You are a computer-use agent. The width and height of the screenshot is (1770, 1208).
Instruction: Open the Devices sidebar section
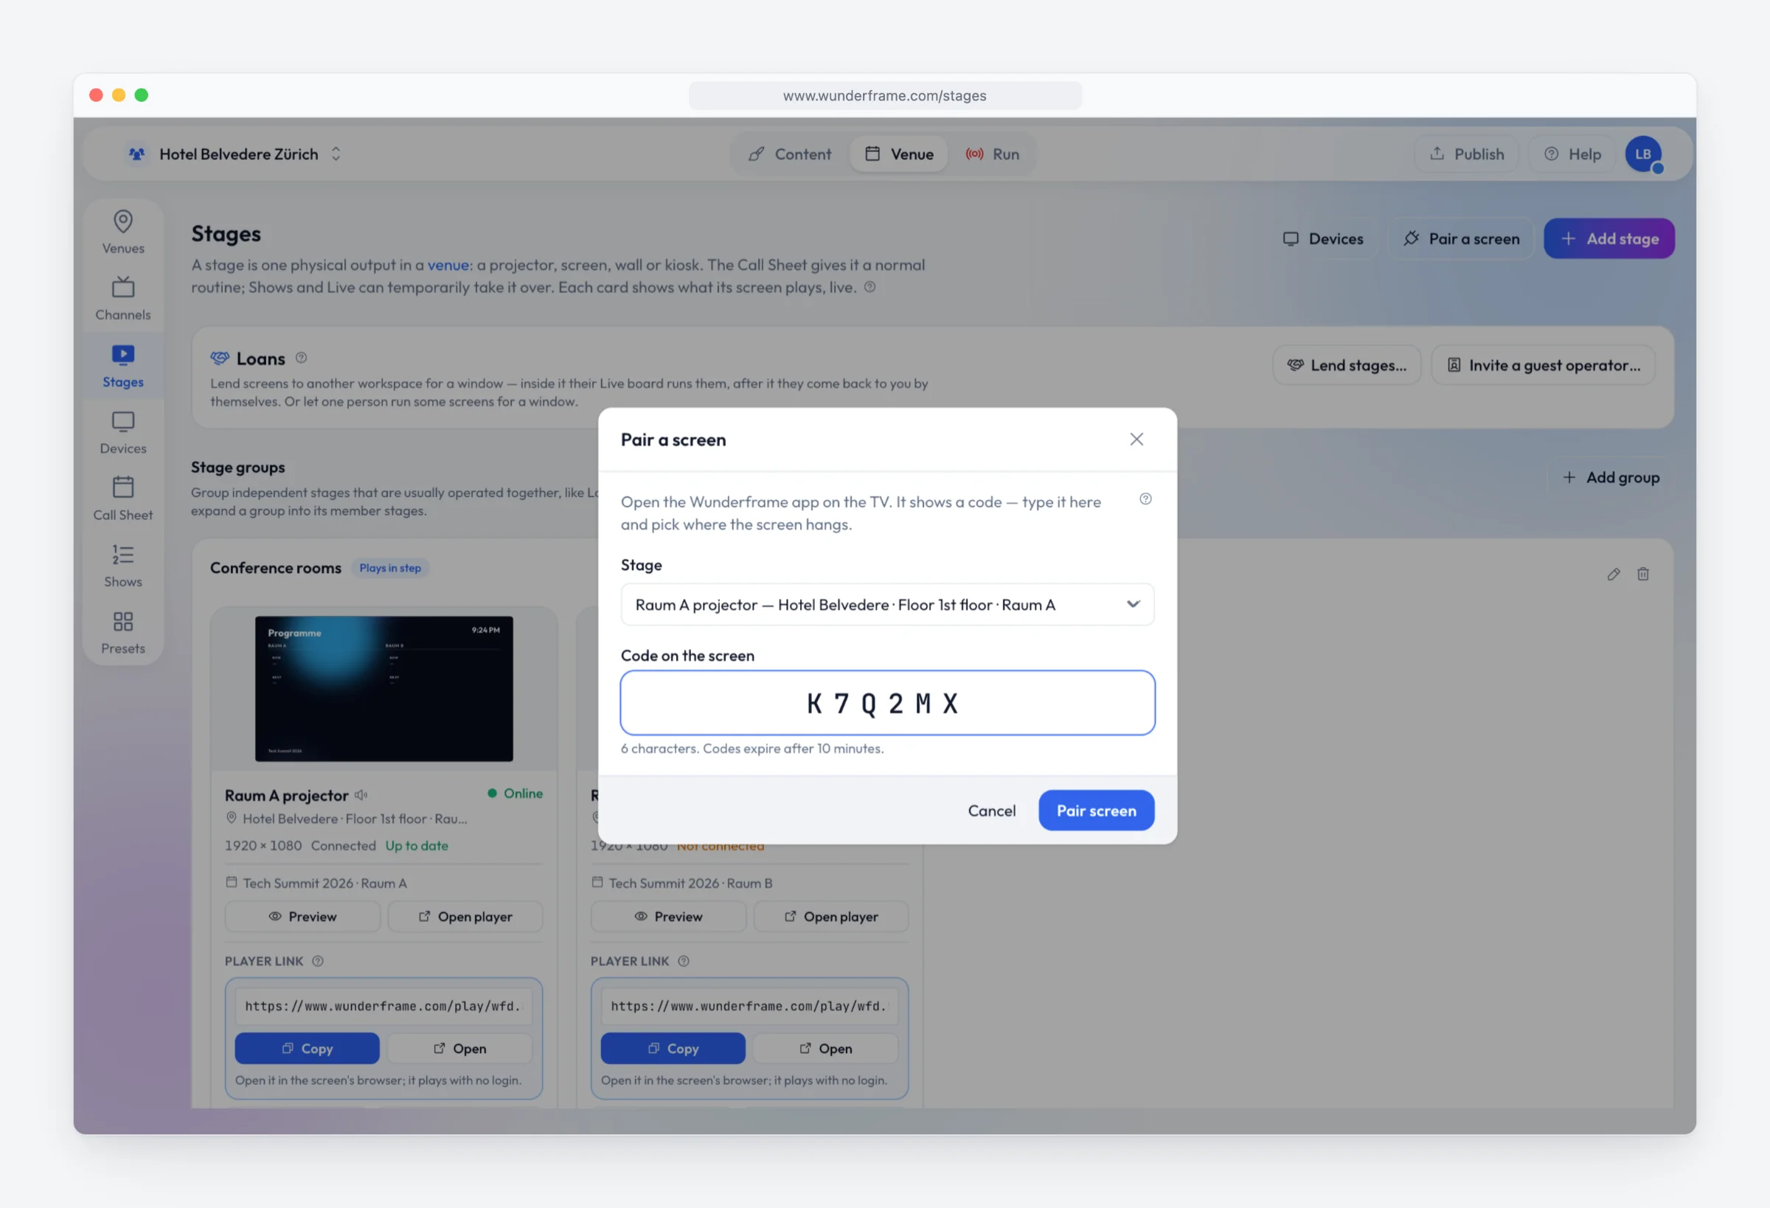coord(122,434)
